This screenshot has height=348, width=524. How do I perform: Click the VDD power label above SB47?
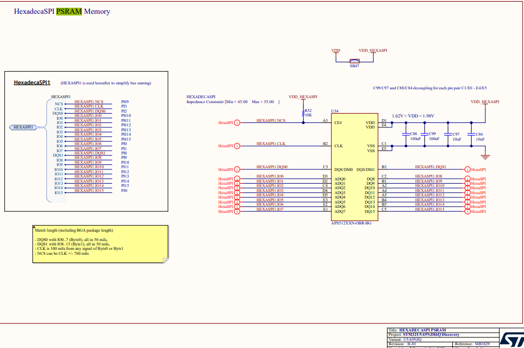tap(336, 51)
